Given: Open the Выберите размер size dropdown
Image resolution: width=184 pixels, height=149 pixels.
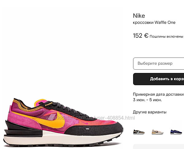Looking at the screenshot, I should click(159, 63).
